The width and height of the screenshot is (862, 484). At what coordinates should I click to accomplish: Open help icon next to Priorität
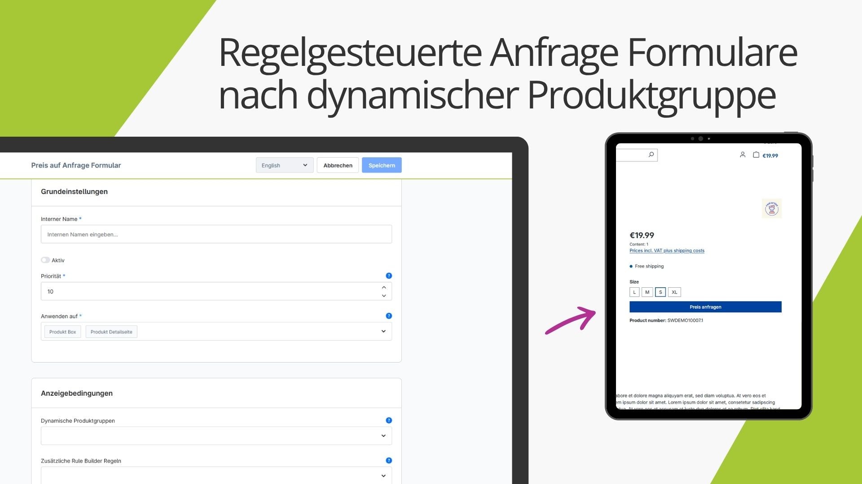[x=389, y=276]
